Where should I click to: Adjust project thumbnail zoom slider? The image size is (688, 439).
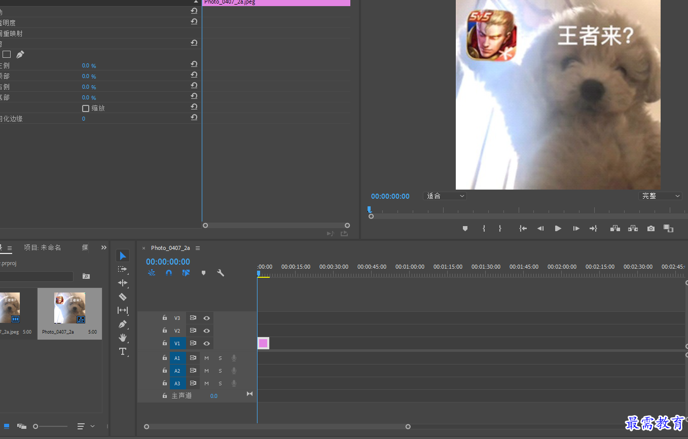coord(50,426)
